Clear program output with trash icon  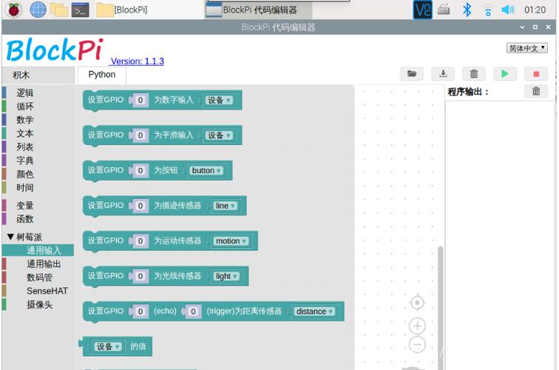(535, 92)
